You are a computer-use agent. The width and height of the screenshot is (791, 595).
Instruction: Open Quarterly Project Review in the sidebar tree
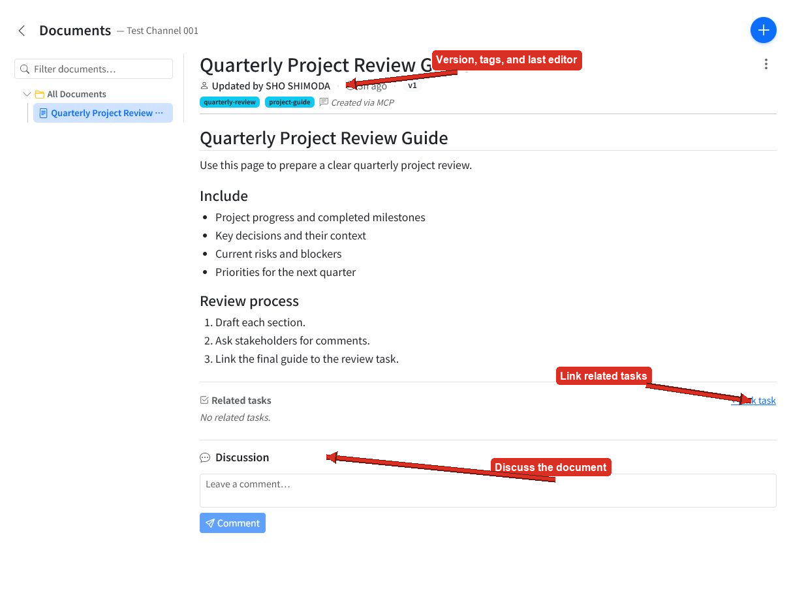click(103, 113)
